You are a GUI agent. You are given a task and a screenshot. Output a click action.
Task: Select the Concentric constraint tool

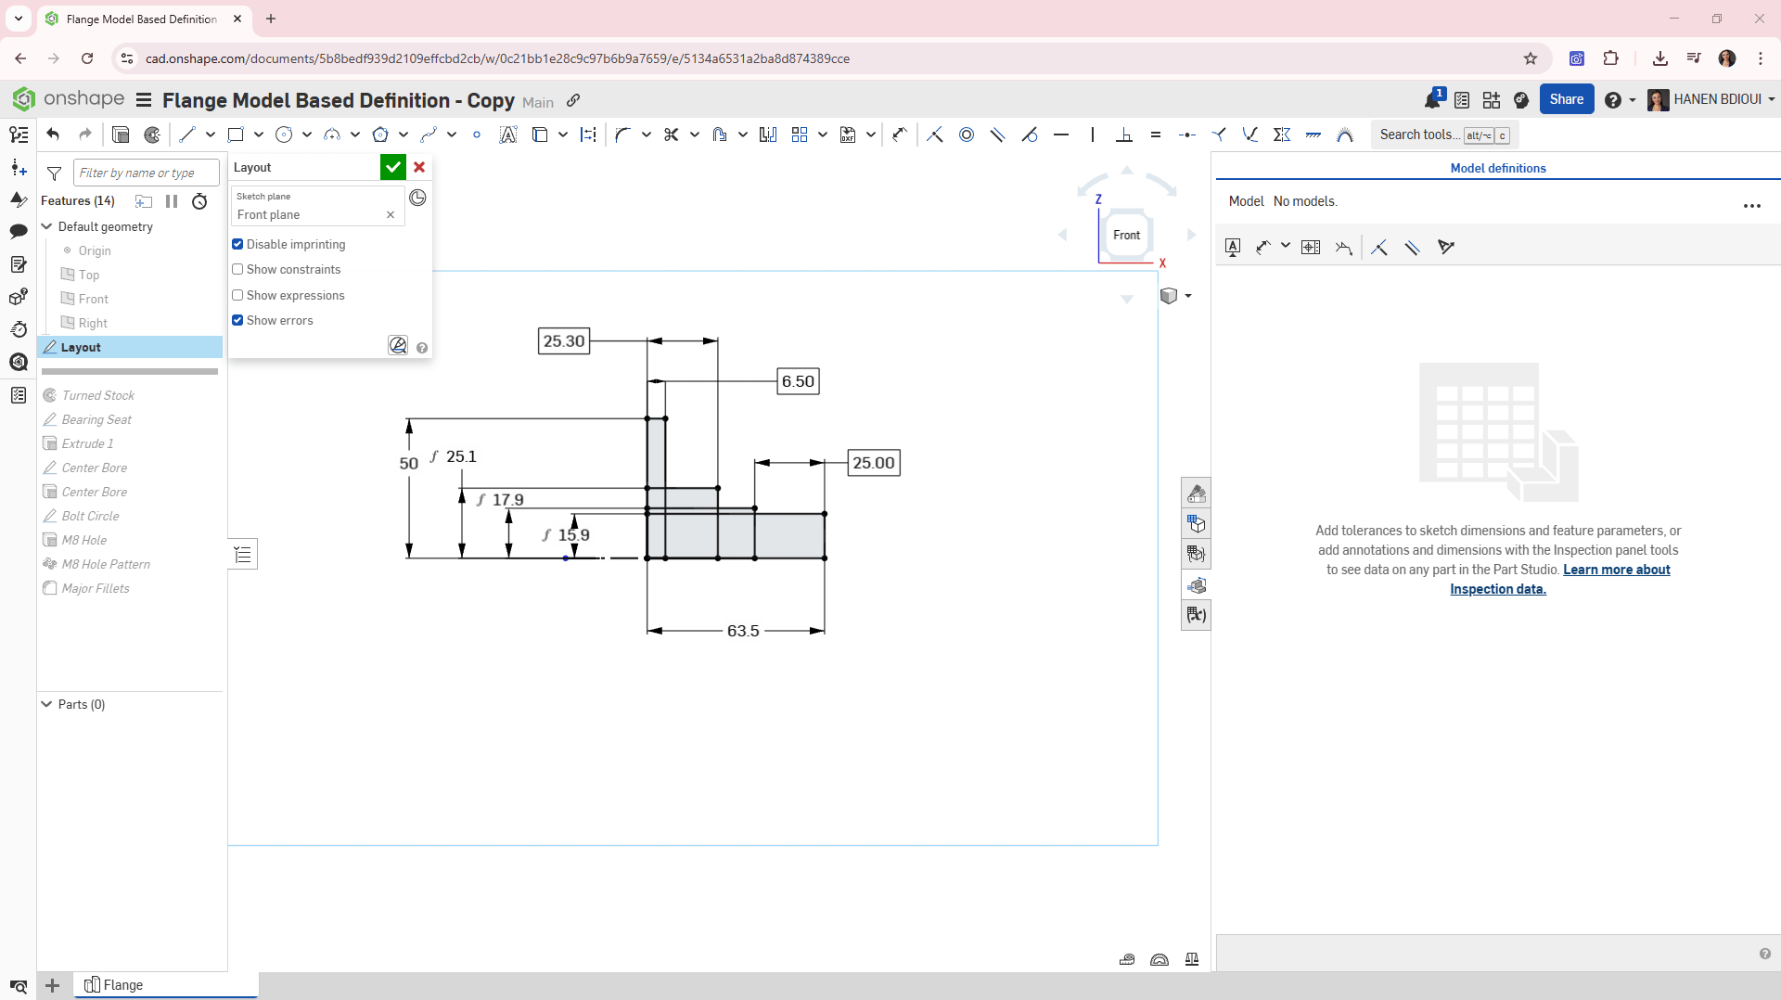pyautogui.click(x=967, y=135)
